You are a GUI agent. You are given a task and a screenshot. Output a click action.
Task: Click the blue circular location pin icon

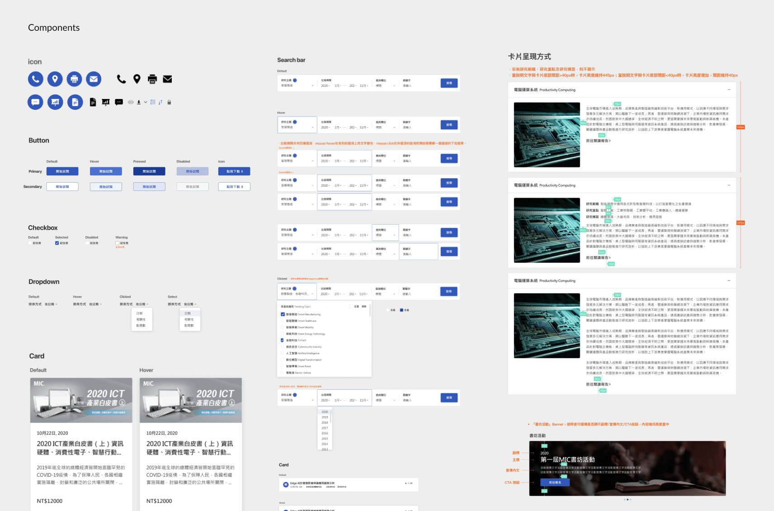55,79
